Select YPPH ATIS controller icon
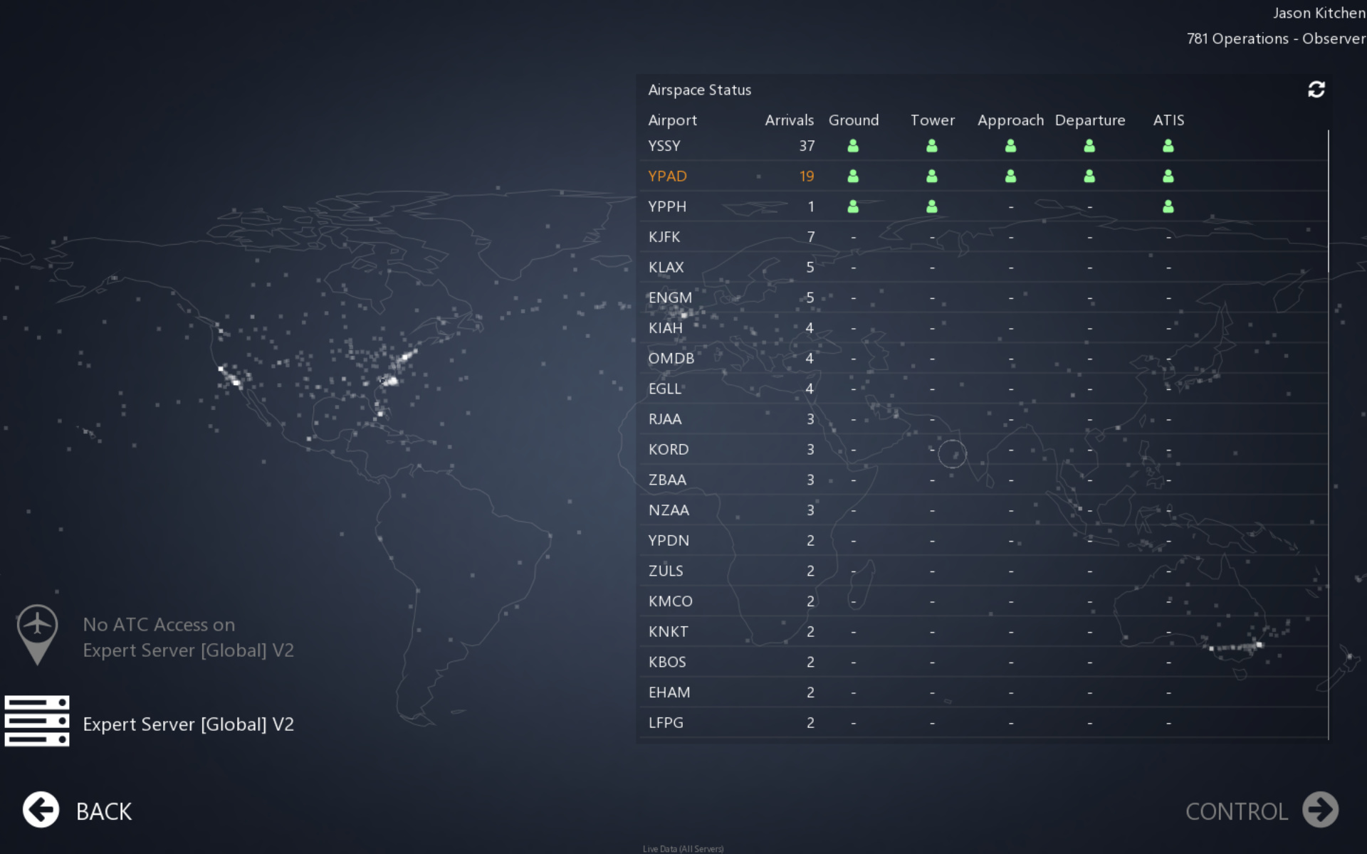1367x854 pixels. (x=1168, y=207)
